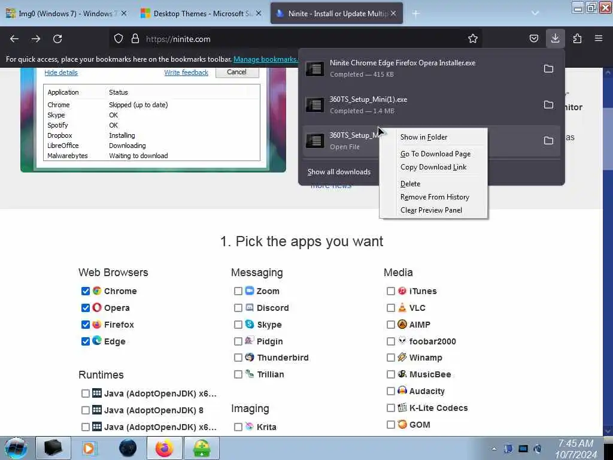613x460 pixels.
Task: Open the dark globe taskbar icon
Action: pos(128,448)
